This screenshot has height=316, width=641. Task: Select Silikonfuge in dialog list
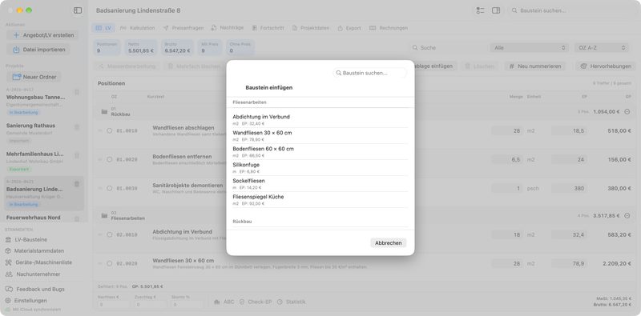click(x=320, y=167)
